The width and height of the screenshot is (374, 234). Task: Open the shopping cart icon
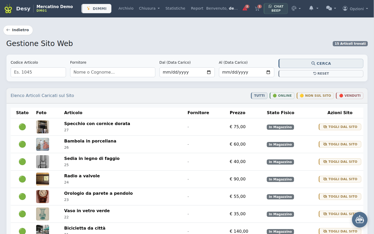(257, 8)
